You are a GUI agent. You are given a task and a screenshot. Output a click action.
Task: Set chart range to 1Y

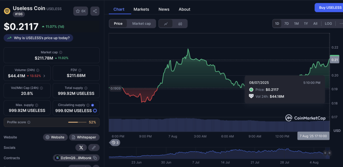[306, 23]
